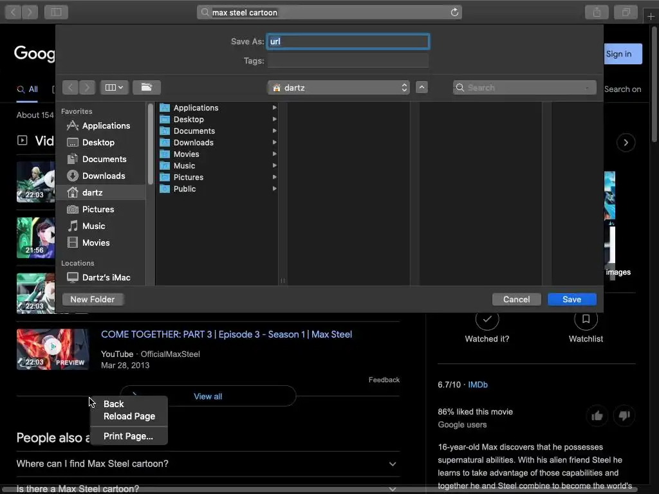Screen dimensions: 659x494
Task: Click the Tags input field
Action: coord(348,61)
